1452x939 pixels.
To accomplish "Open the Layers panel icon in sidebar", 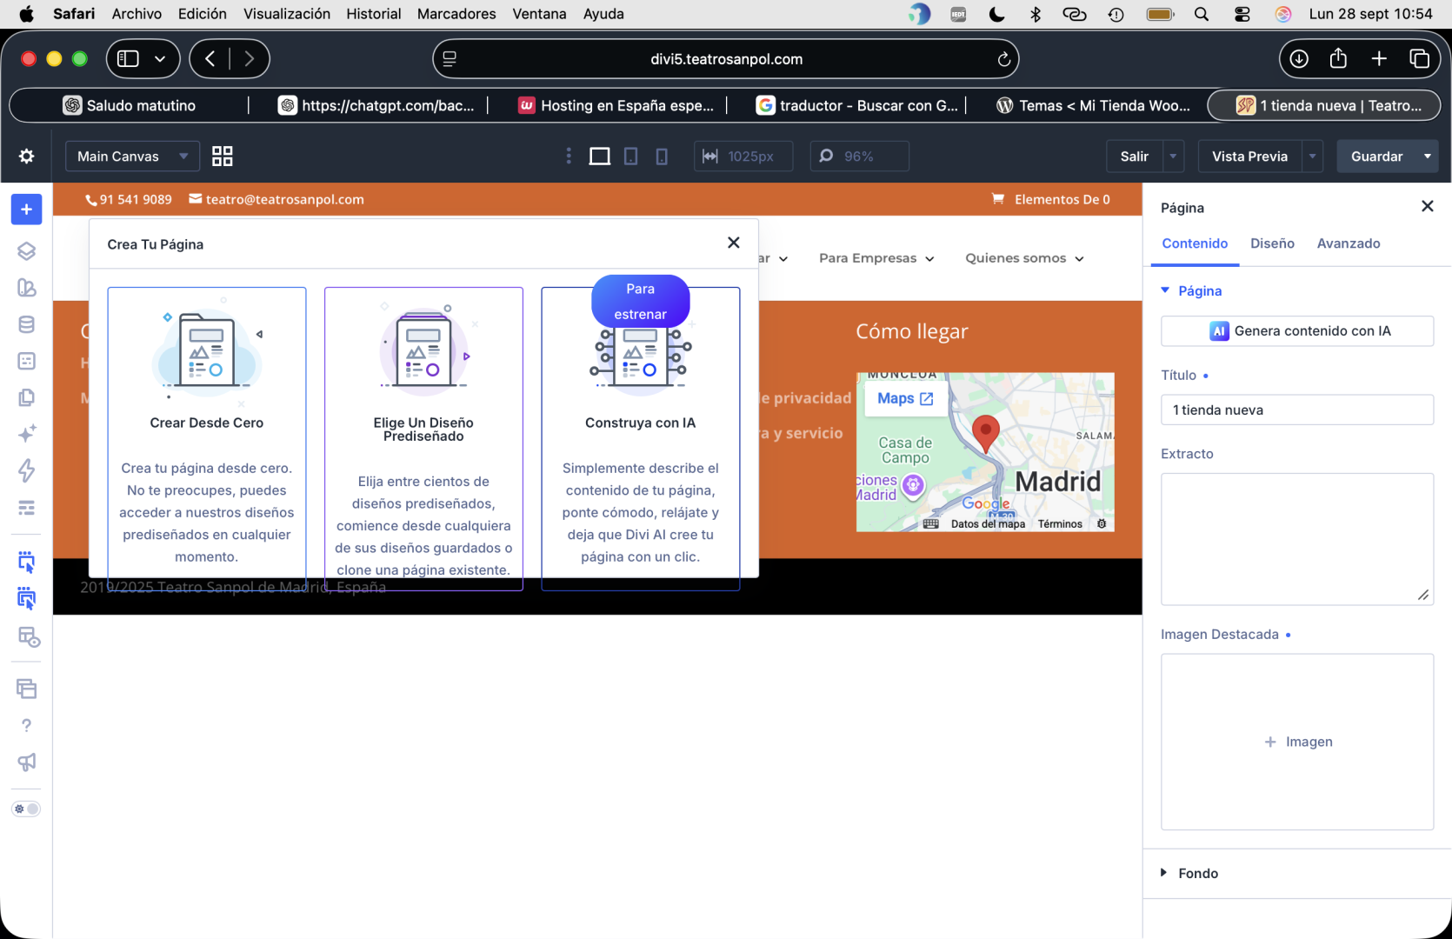I will click(27, 251).
